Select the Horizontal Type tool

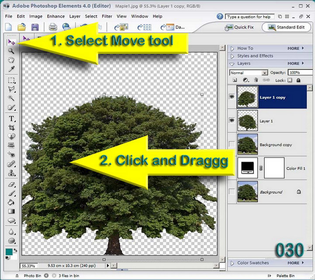[x=11, y=119]
